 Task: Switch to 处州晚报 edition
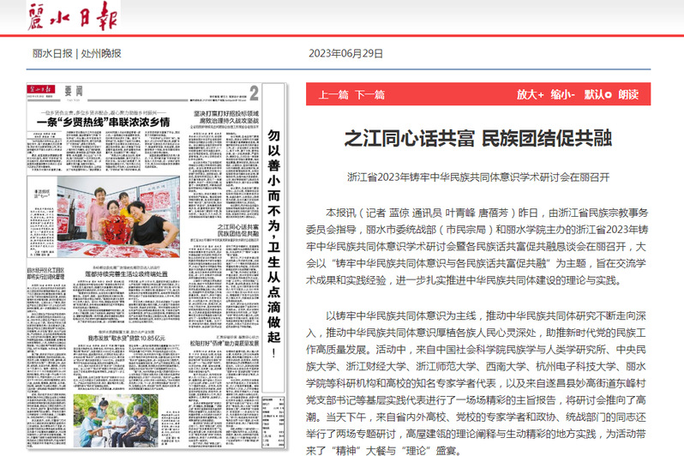click(101, 53)
